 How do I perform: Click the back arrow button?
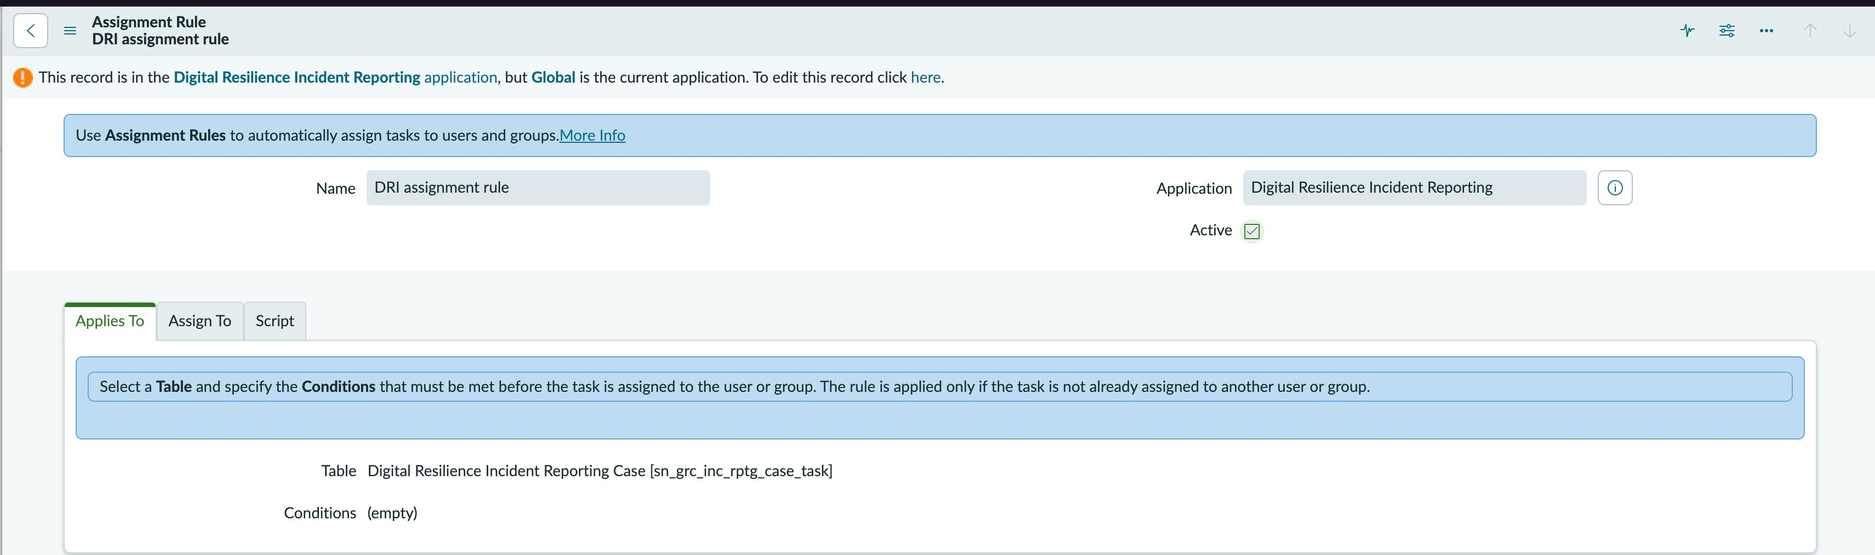(31, 31)
